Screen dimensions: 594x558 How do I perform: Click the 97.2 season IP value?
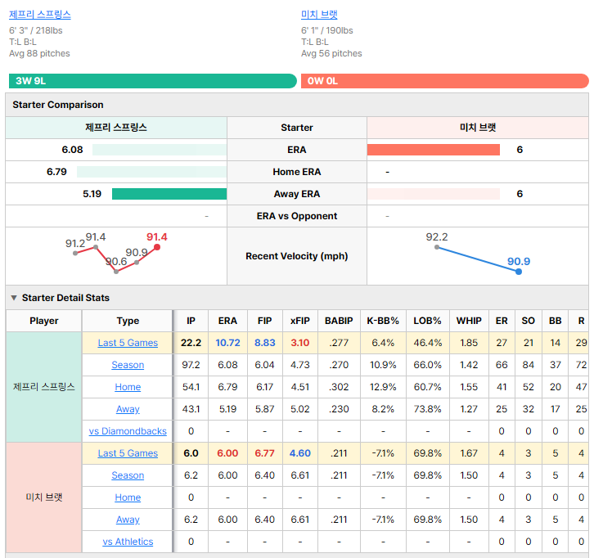point(191,365)
